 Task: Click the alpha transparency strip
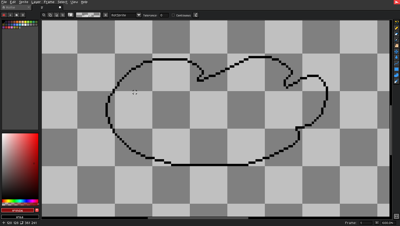[20, 204]
